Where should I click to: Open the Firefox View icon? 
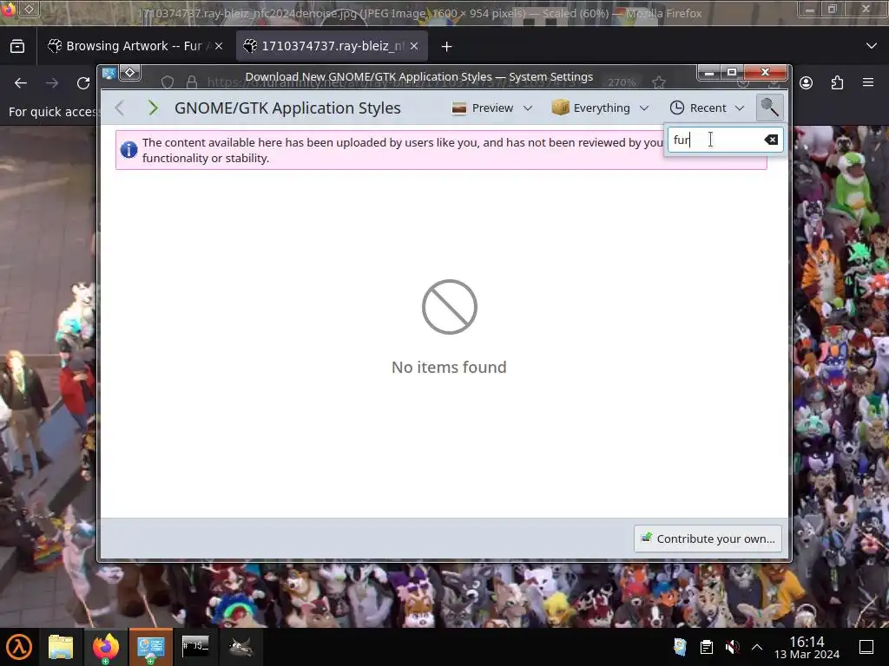click(17, 46)
